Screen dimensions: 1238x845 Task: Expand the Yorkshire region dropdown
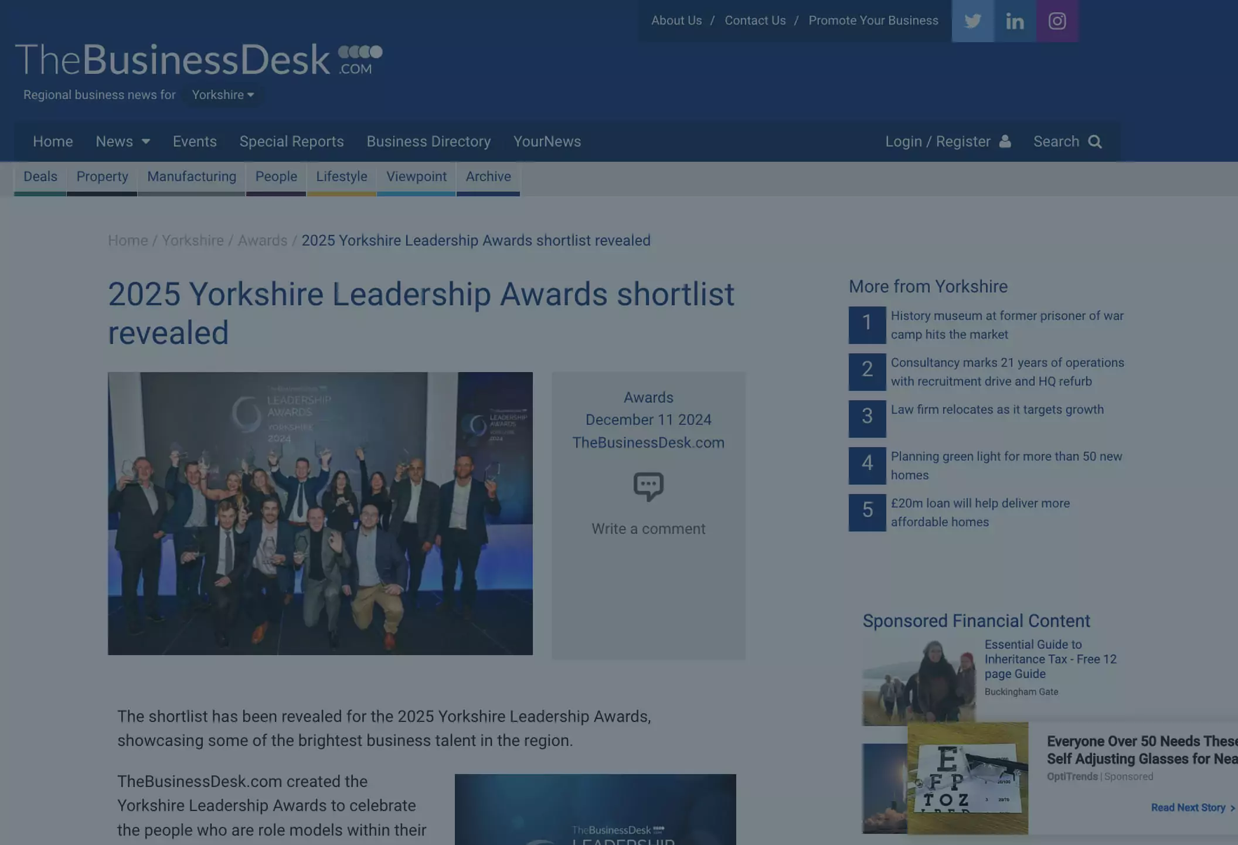tap(223, 95)
